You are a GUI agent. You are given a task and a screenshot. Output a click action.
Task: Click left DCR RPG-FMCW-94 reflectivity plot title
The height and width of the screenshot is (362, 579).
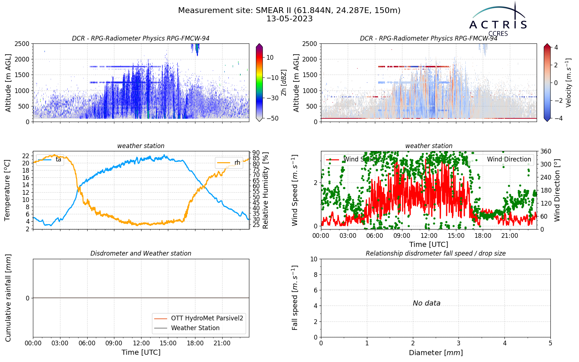[x=141, y=38]
